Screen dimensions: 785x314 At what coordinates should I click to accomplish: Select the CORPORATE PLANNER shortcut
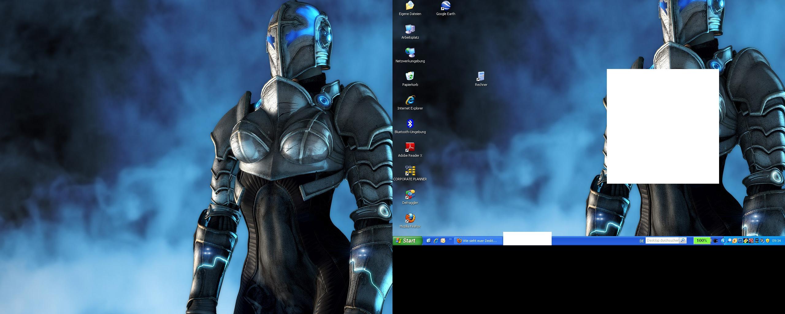pos(410,174)
